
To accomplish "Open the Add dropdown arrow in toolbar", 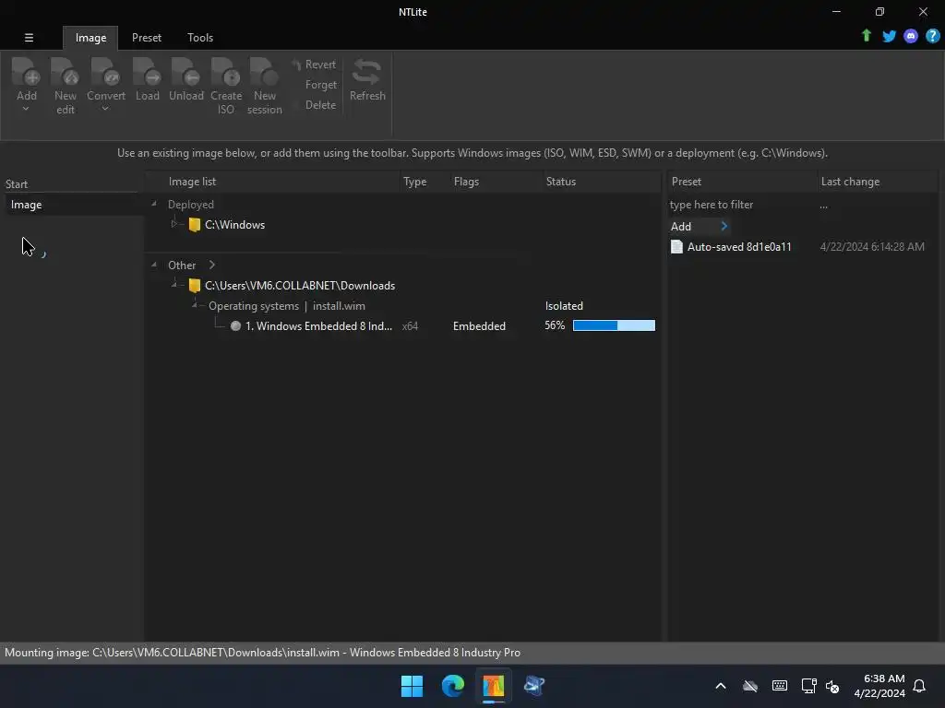I will tap(26, 109).
